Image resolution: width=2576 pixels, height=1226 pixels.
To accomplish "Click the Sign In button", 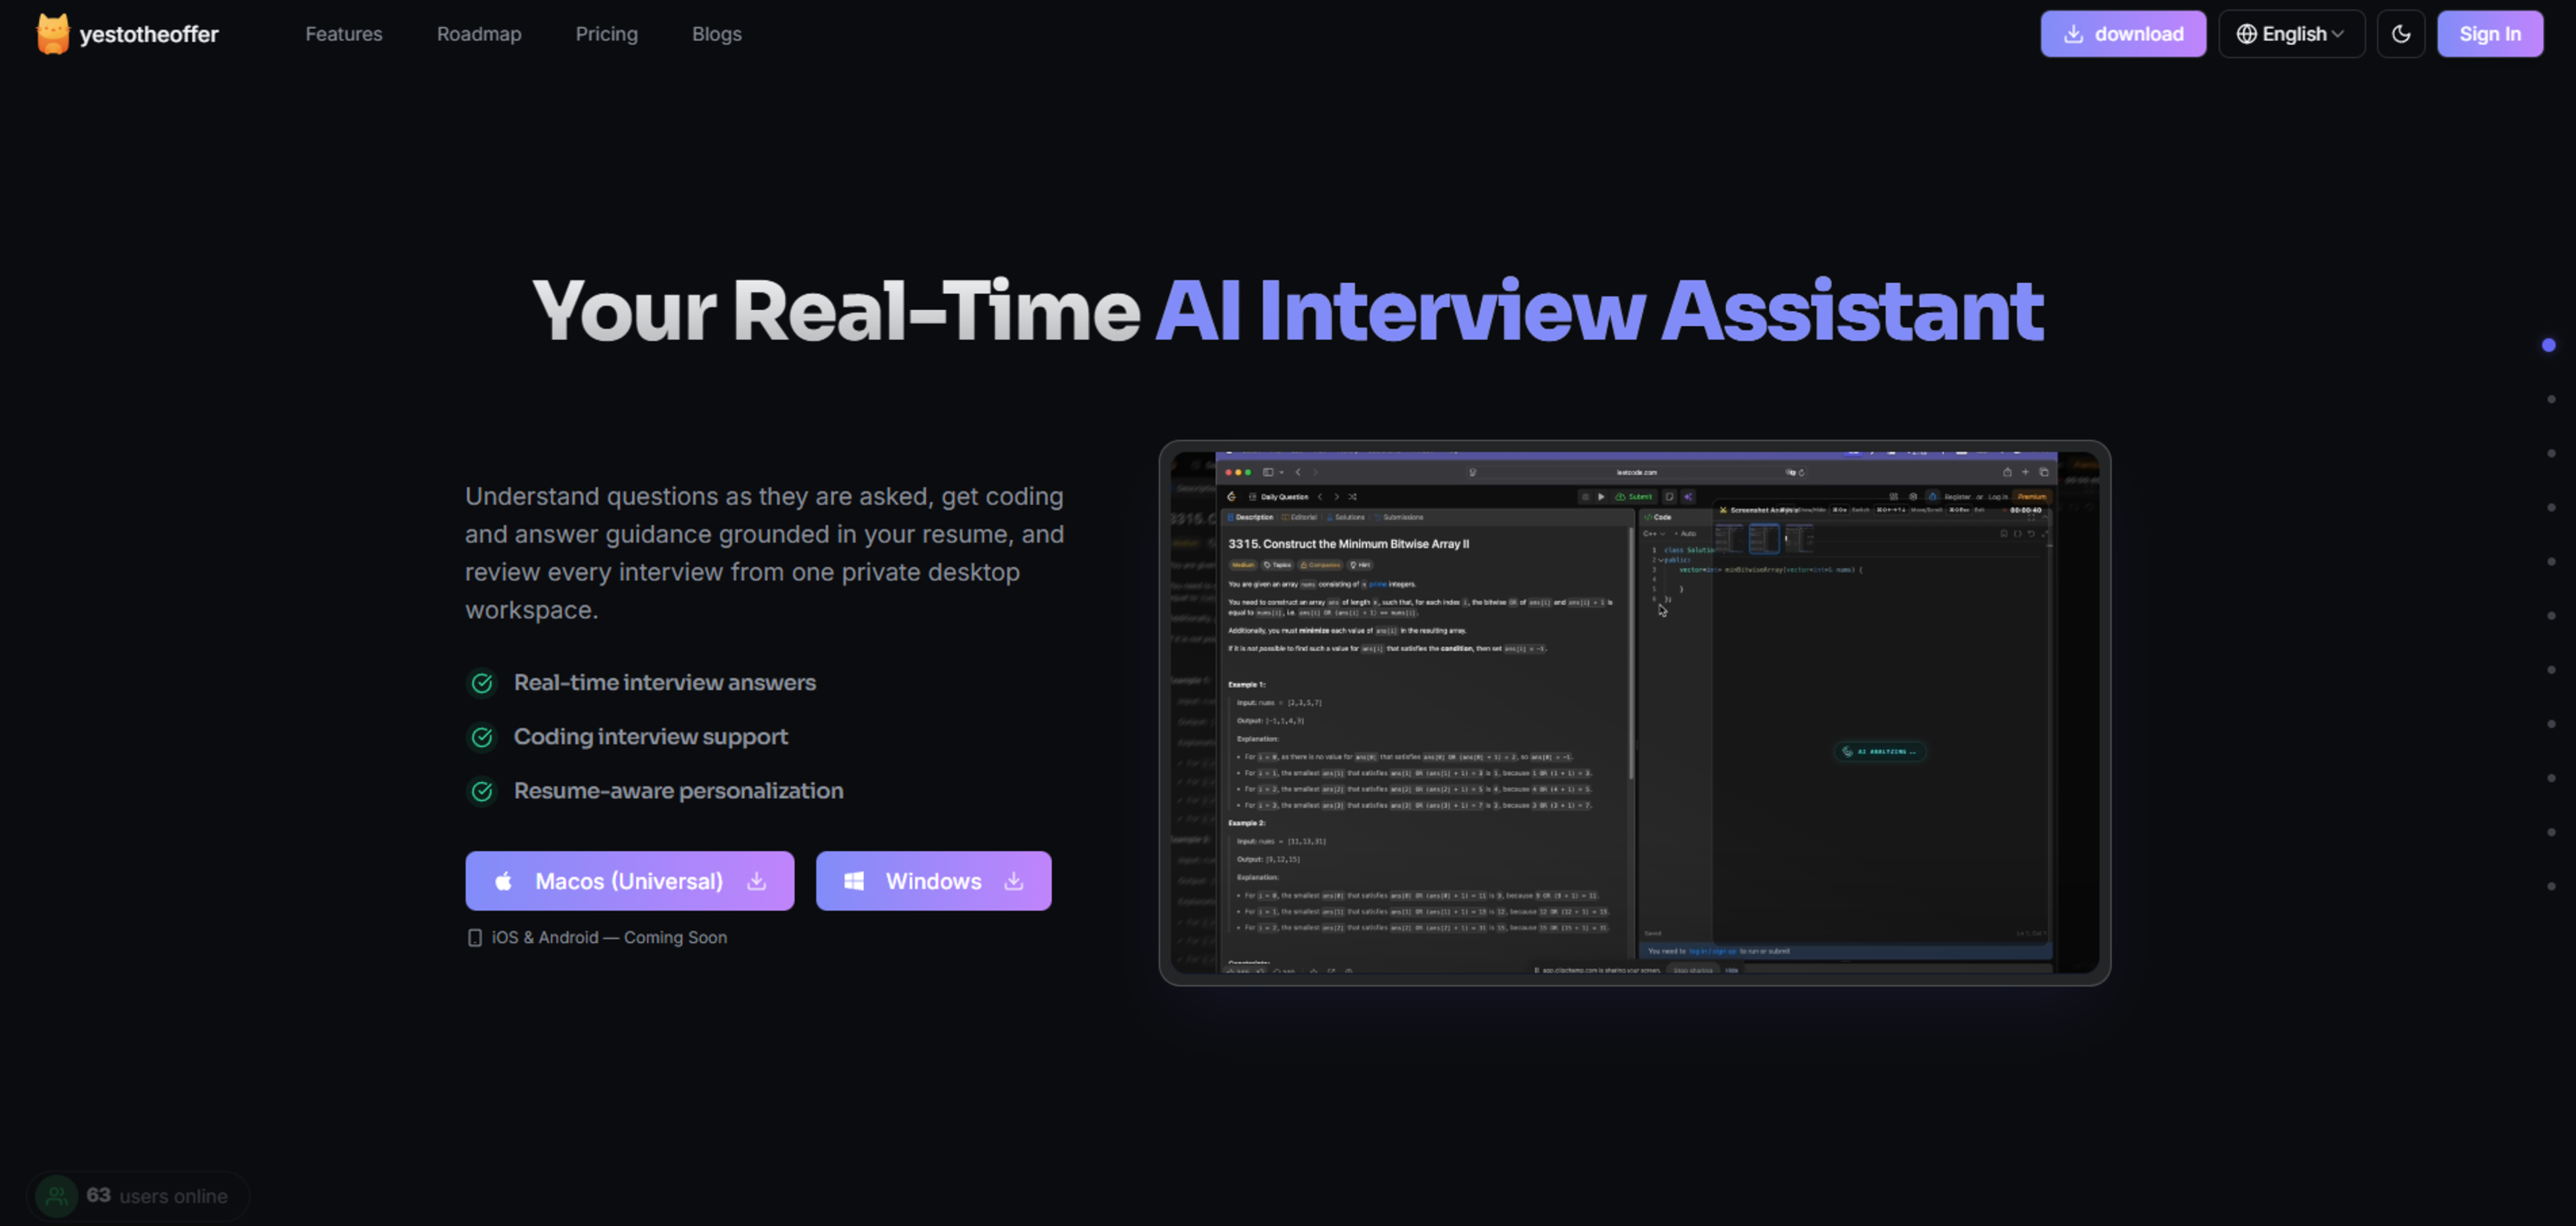I will (x=2489, y=34).
